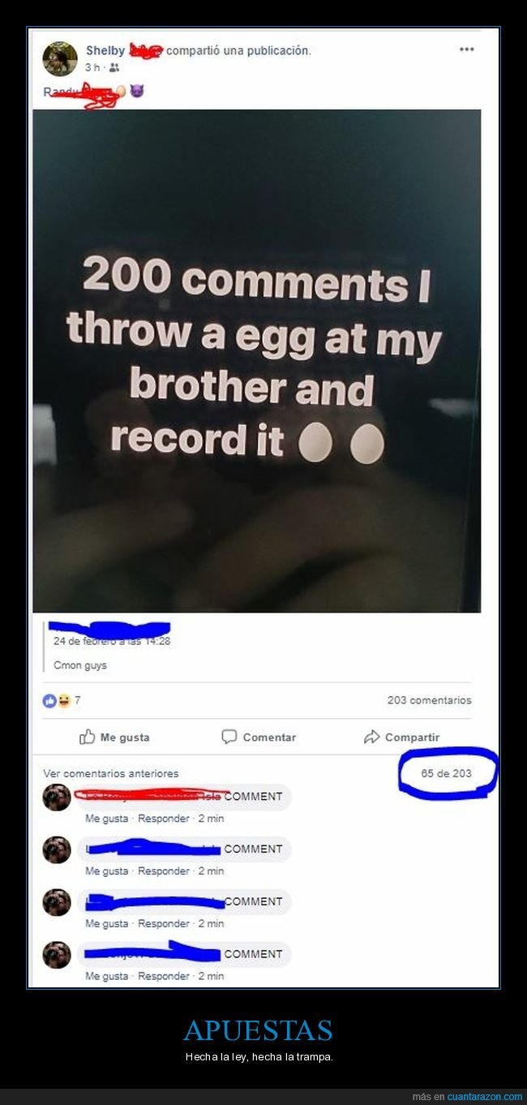Like the post with Me gusta button

(x=114, y=737)
